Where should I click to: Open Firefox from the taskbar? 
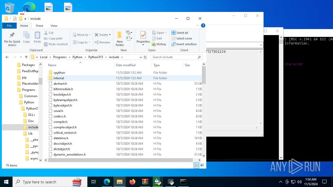(x=132, y=182)
